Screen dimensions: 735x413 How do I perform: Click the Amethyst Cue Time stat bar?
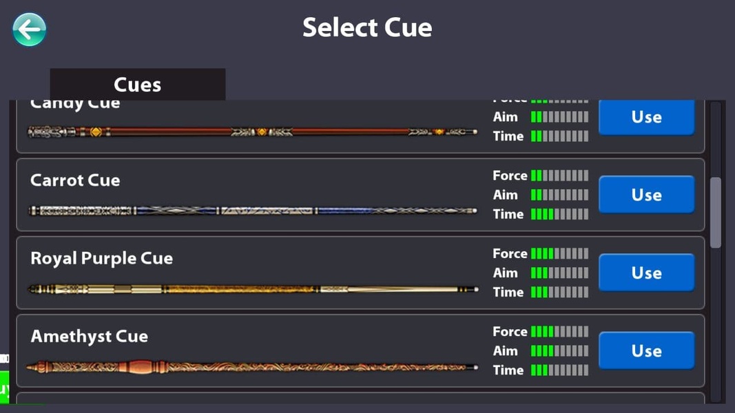point(559,370)
